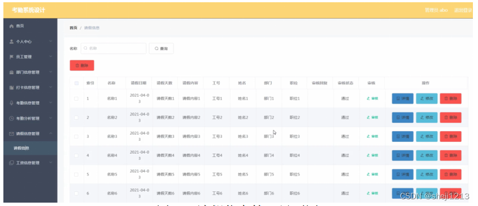This screenshot has height=206, width=478.
Task: Collapse 请假信息管理 using its chevron
Action: tap(51, 133)
